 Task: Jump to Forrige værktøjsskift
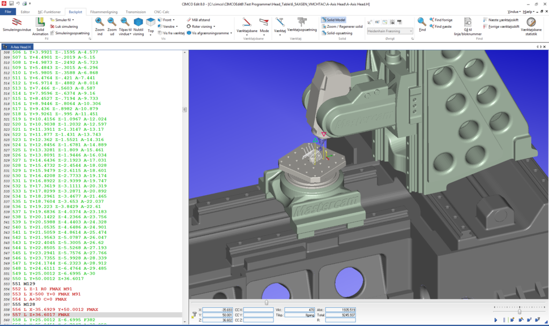501,27
